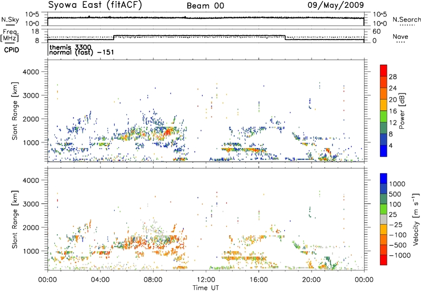Image resolution: width=421 pixels, height=291 pixels.
Task: Click the 'Velocity [m s-1]' color bar title
Action: tap(416, 219)
